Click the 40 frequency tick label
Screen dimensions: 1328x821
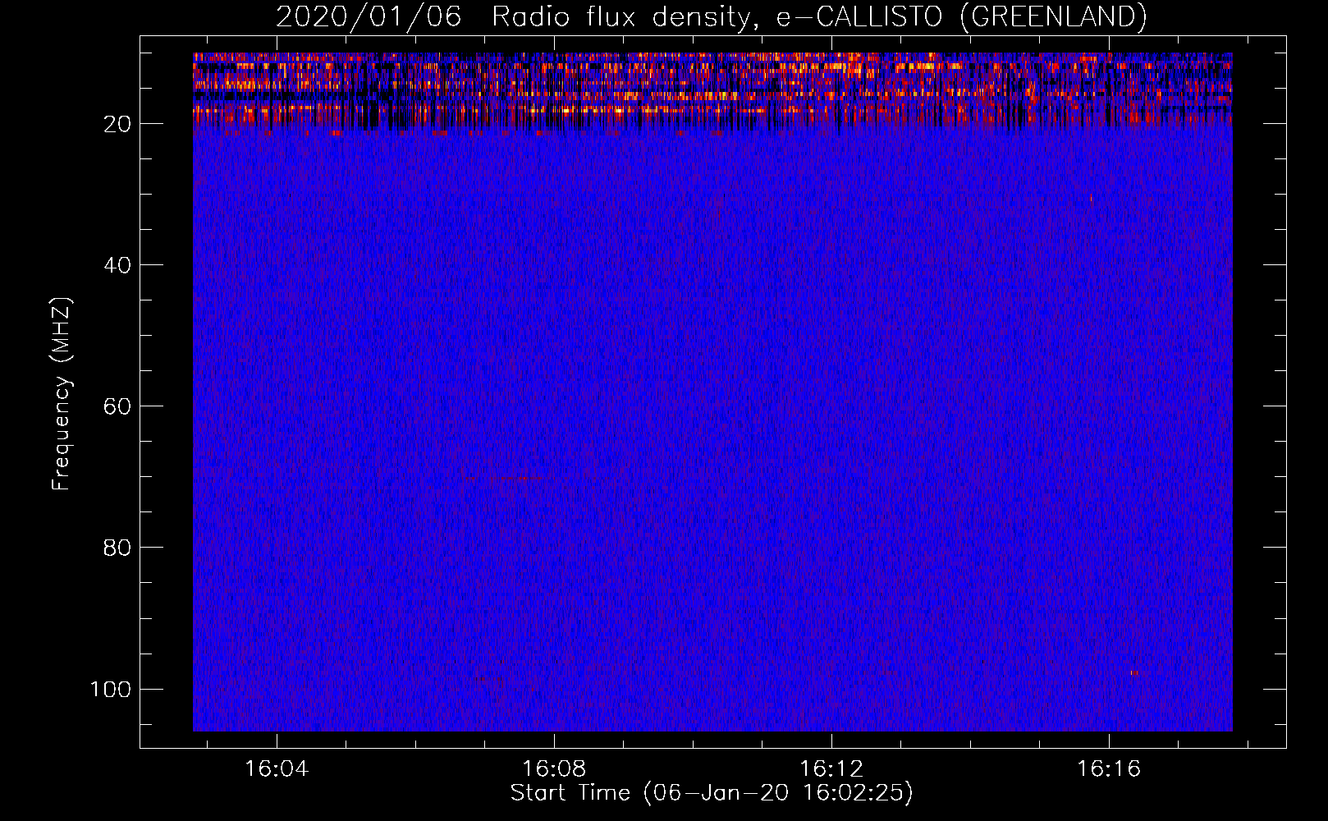point(117,265)
